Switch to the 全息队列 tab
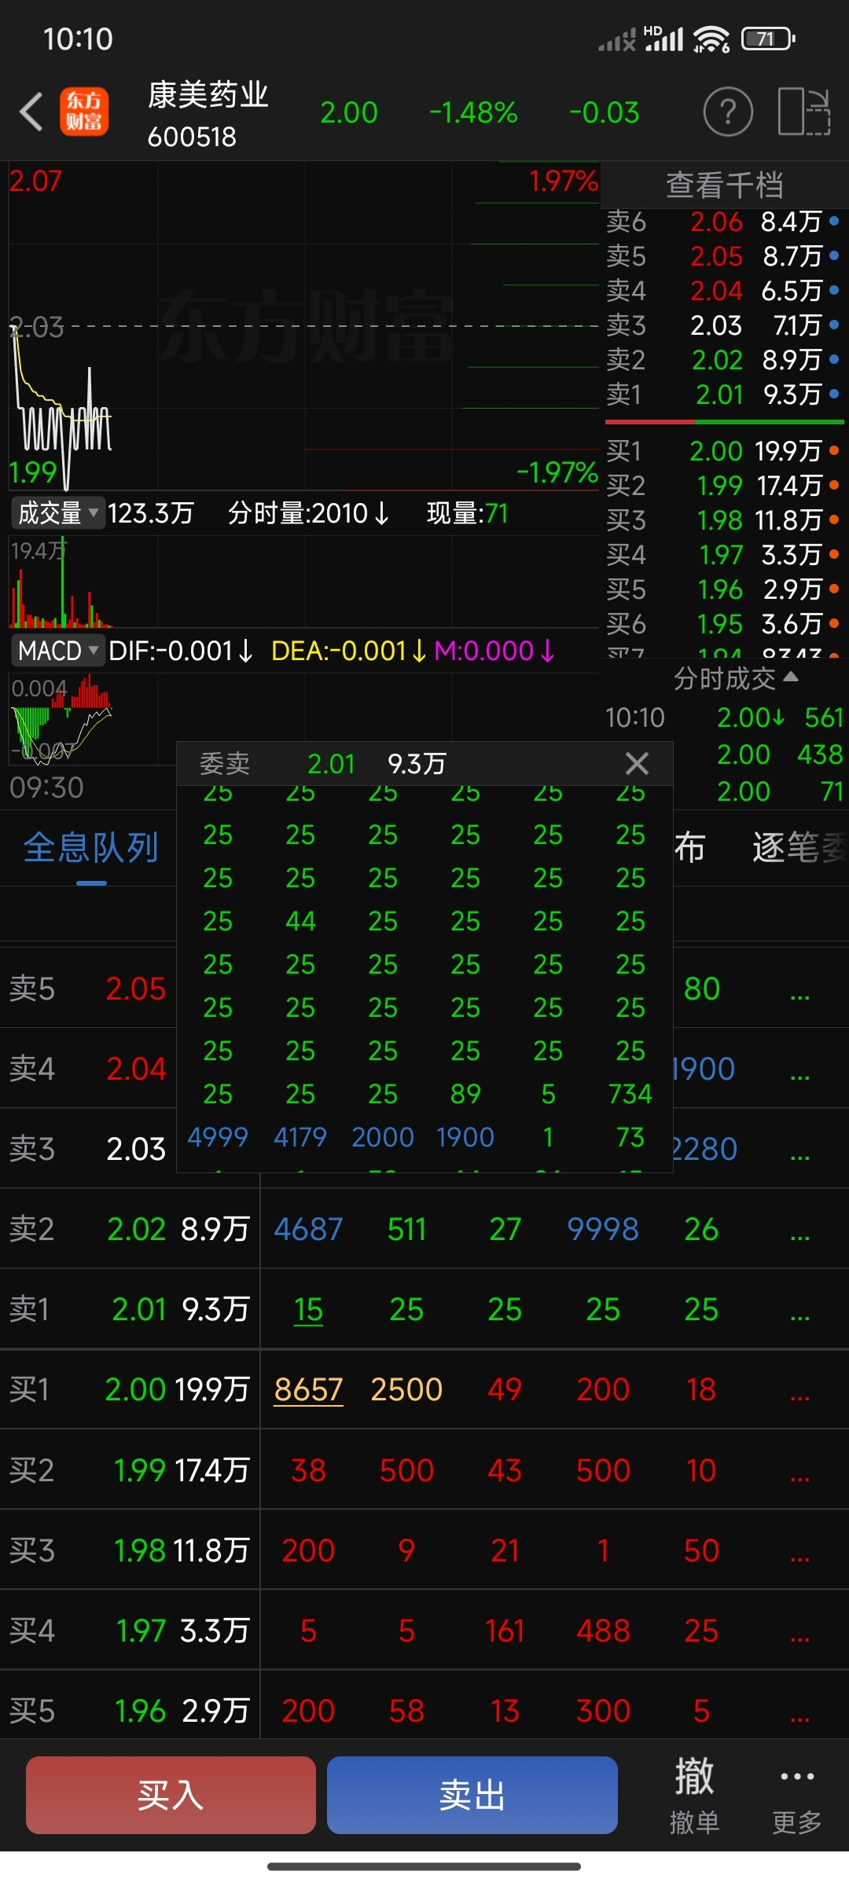 pos(91,848)
